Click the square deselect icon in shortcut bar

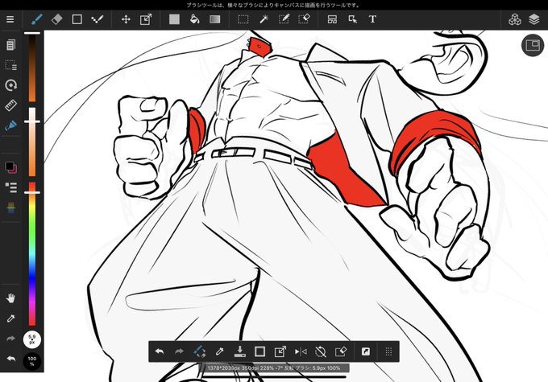pos(259,351)
